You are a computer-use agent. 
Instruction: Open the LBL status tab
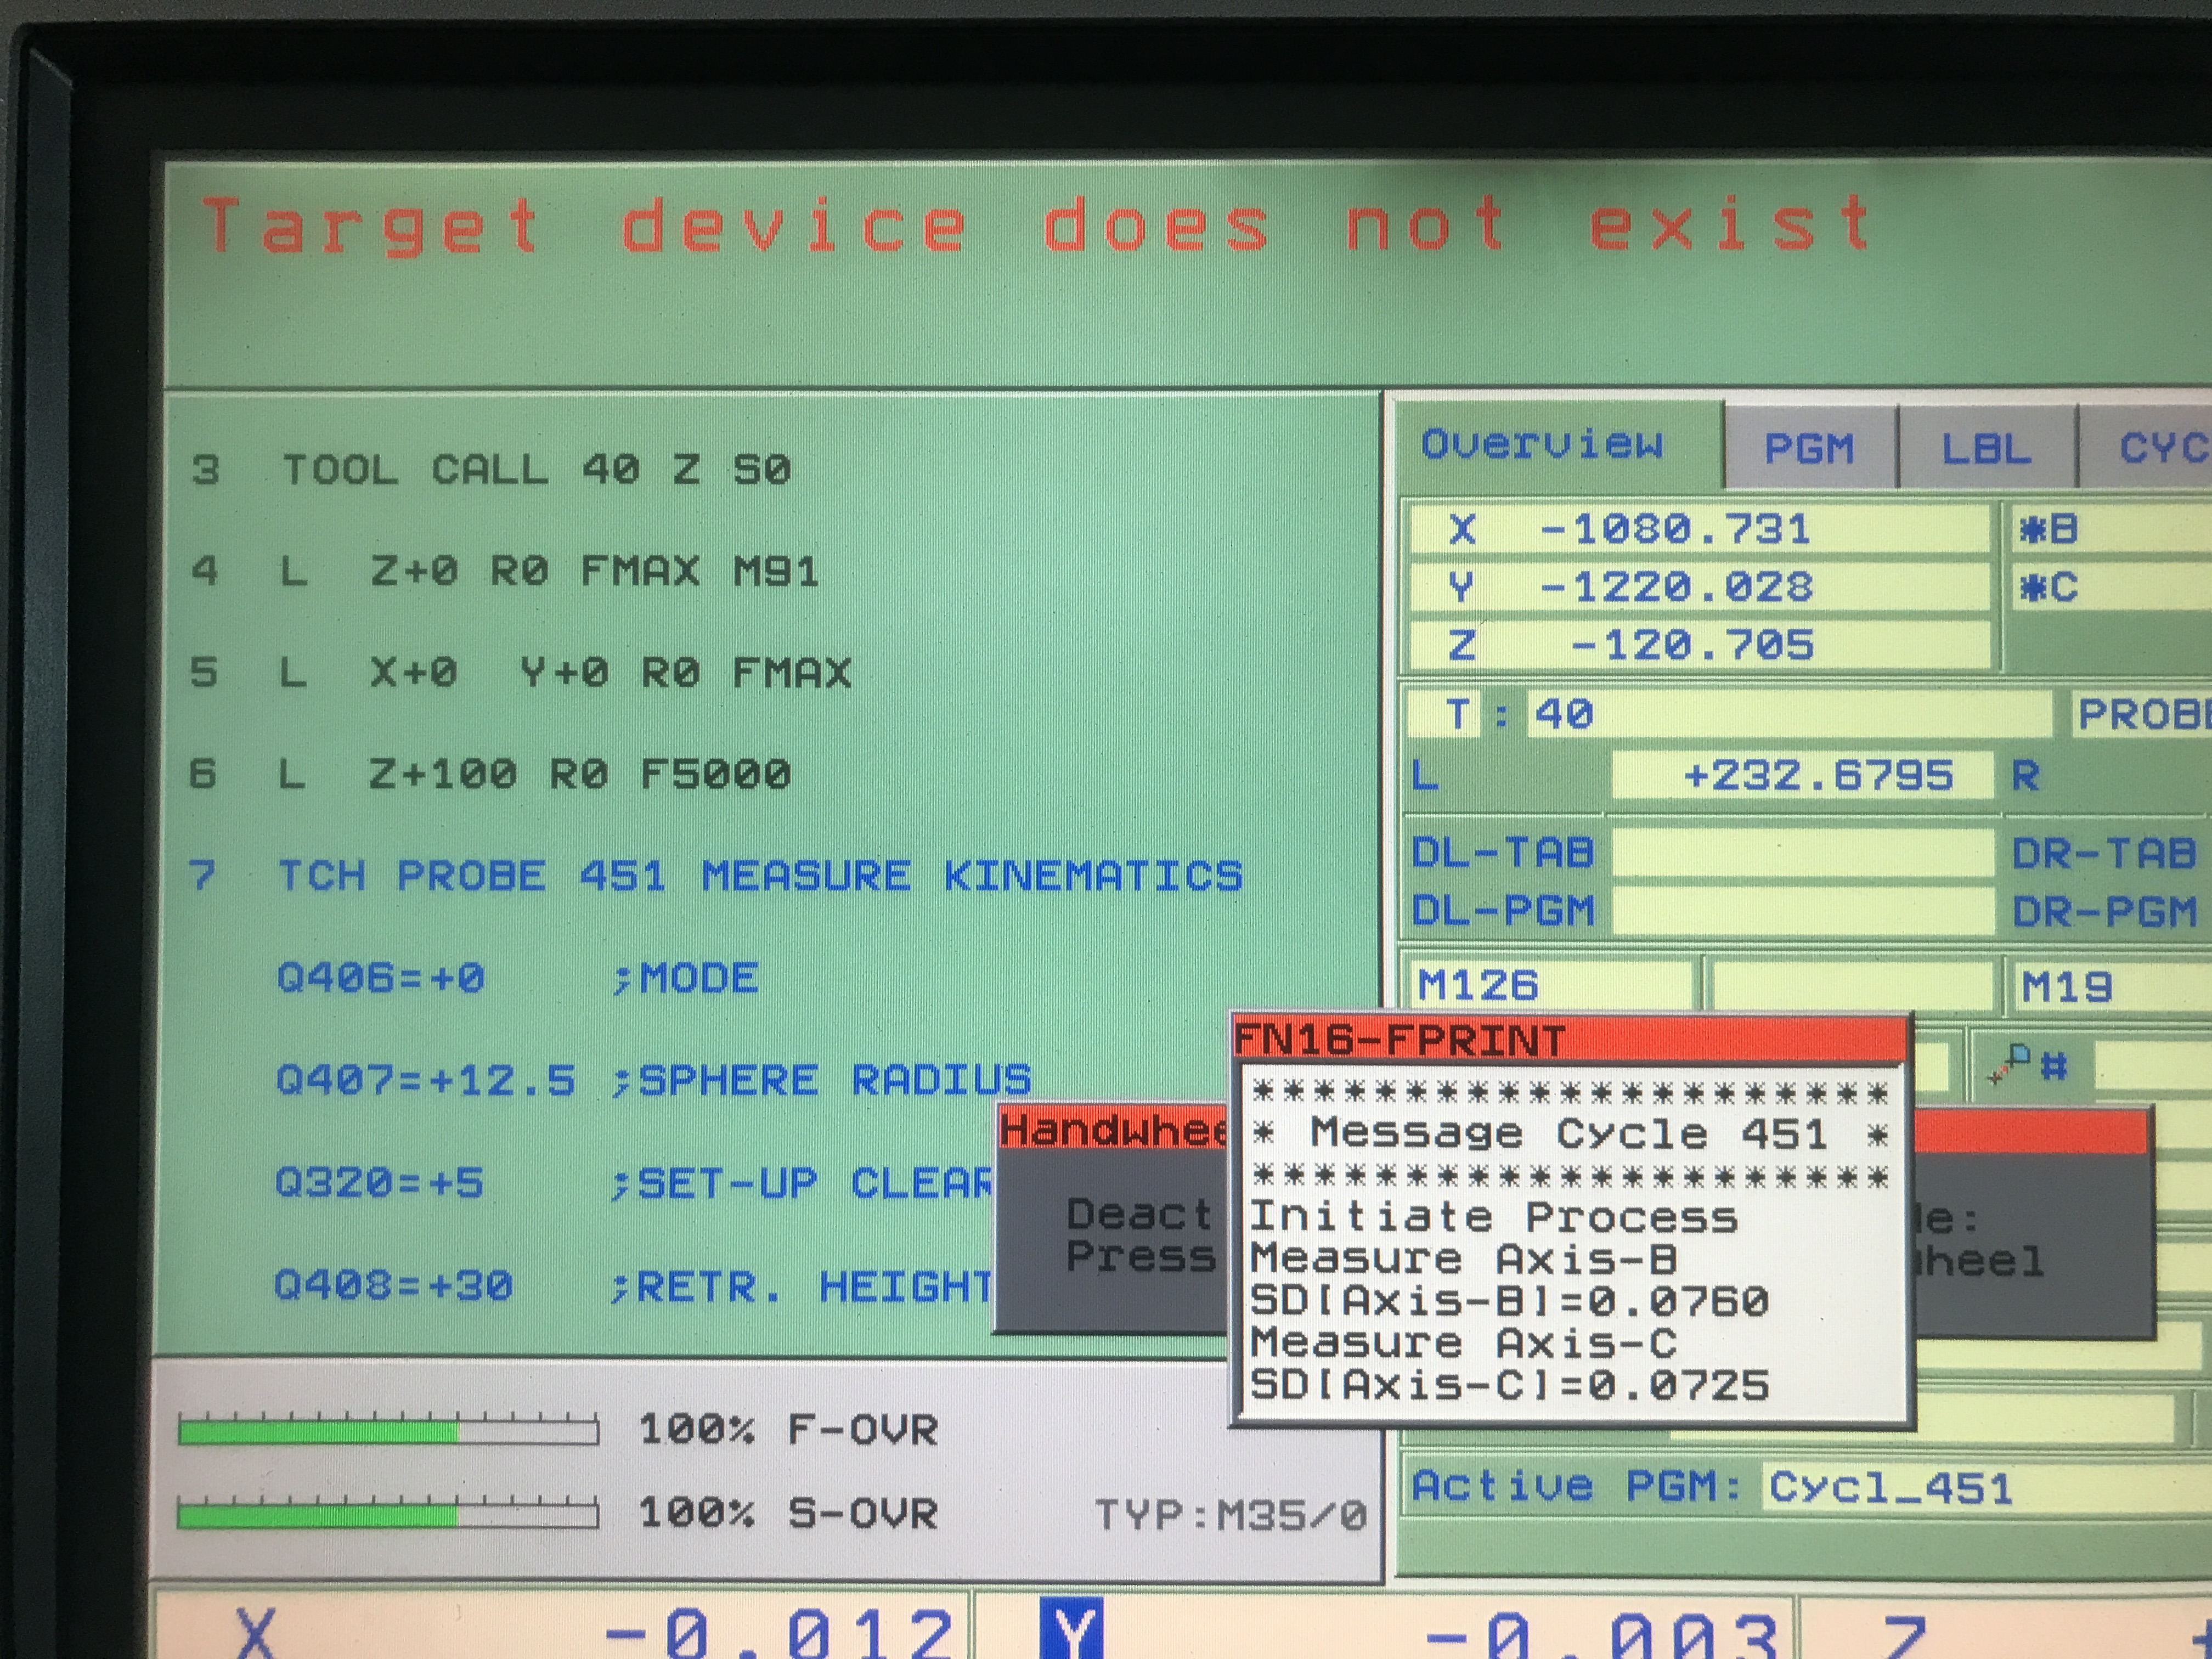[x=1986, y=448]
